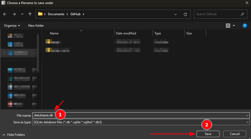Expand the address bar history dropdown
The height and width of the screenshot is (139, 251).
pos(175,14)
